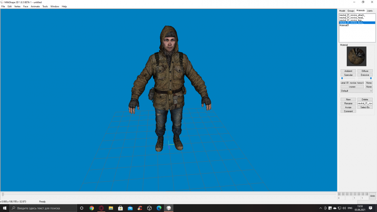Switch to the Joints tab
377x212 pixels.
click(370, 11)
